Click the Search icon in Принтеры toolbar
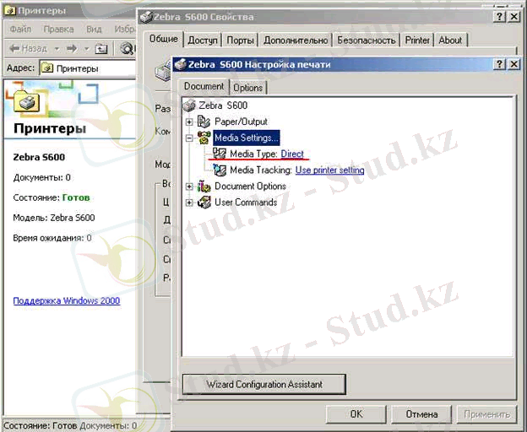The width and height of the screenshot is (527, 432). pos(128,49)
